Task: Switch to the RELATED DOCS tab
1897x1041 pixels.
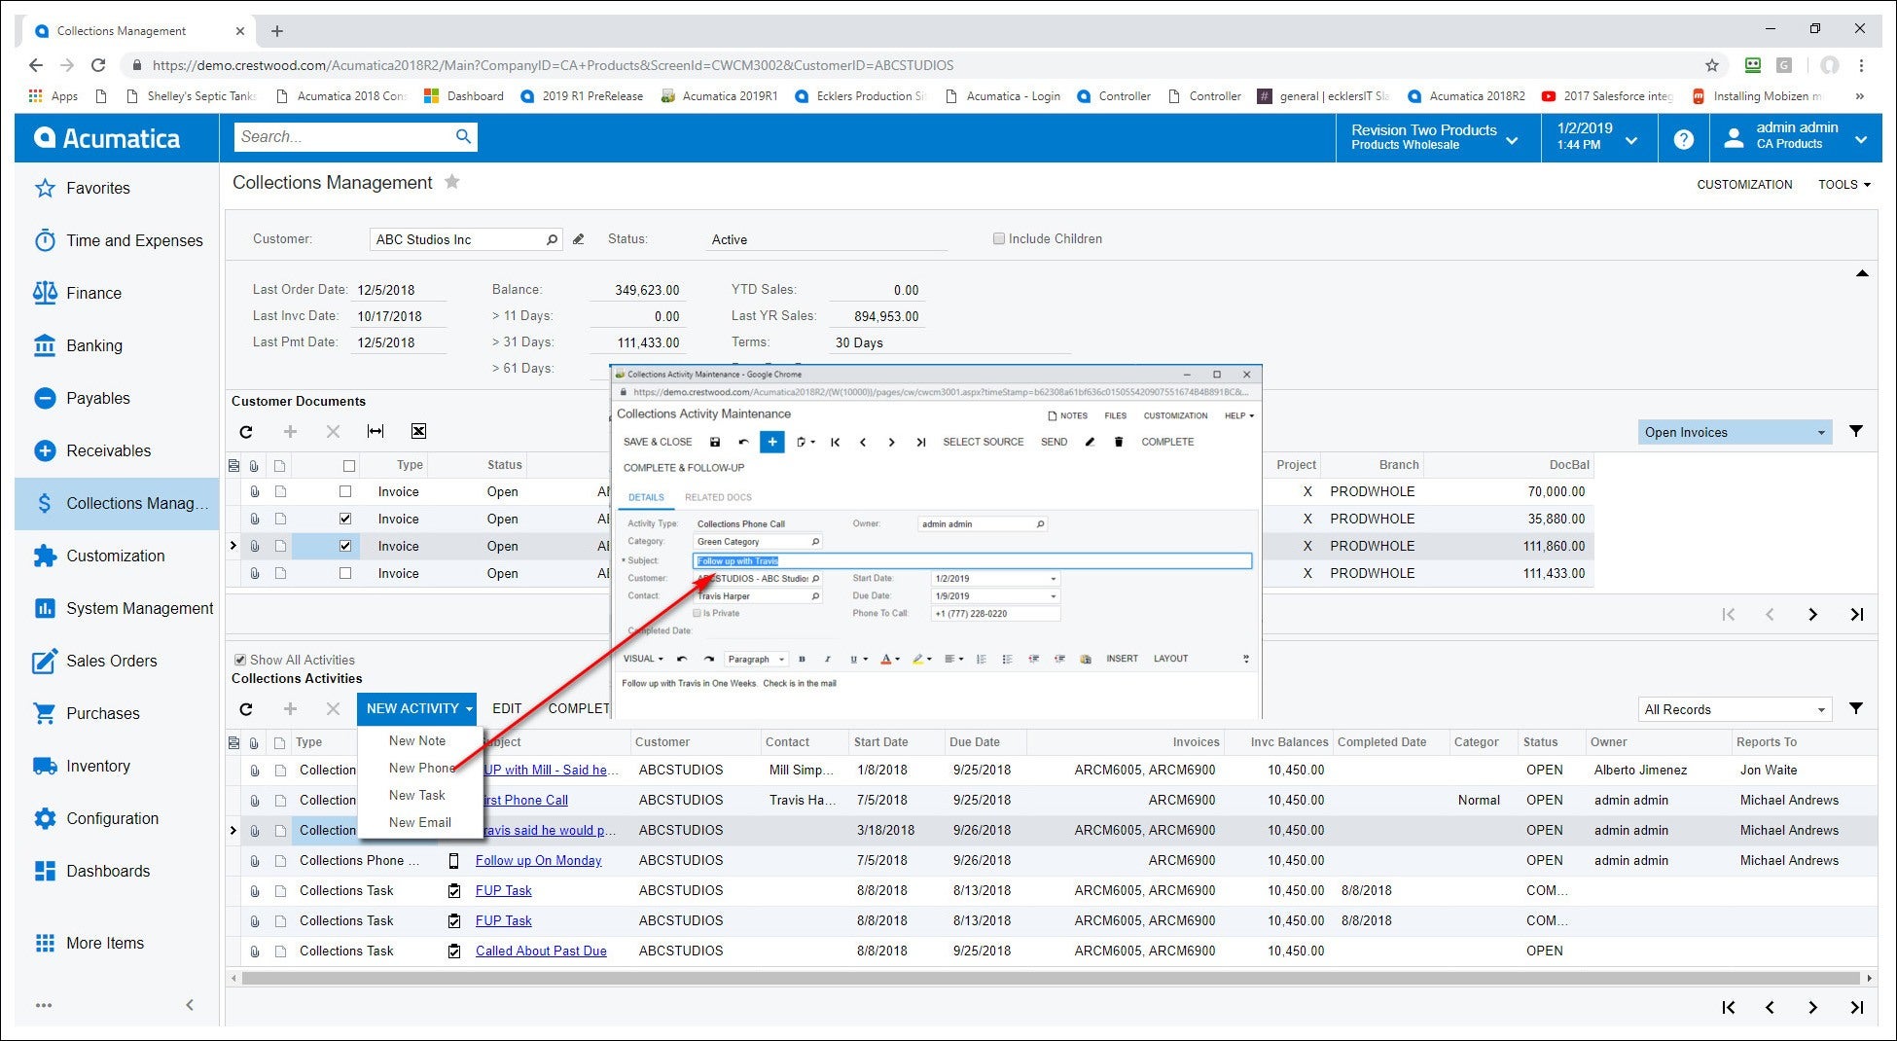Action: point(718,497)
